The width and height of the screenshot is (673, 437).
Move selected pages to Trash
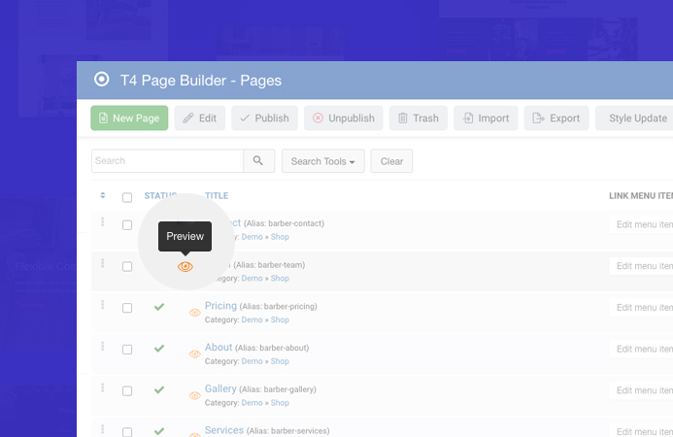coord(418,118)
